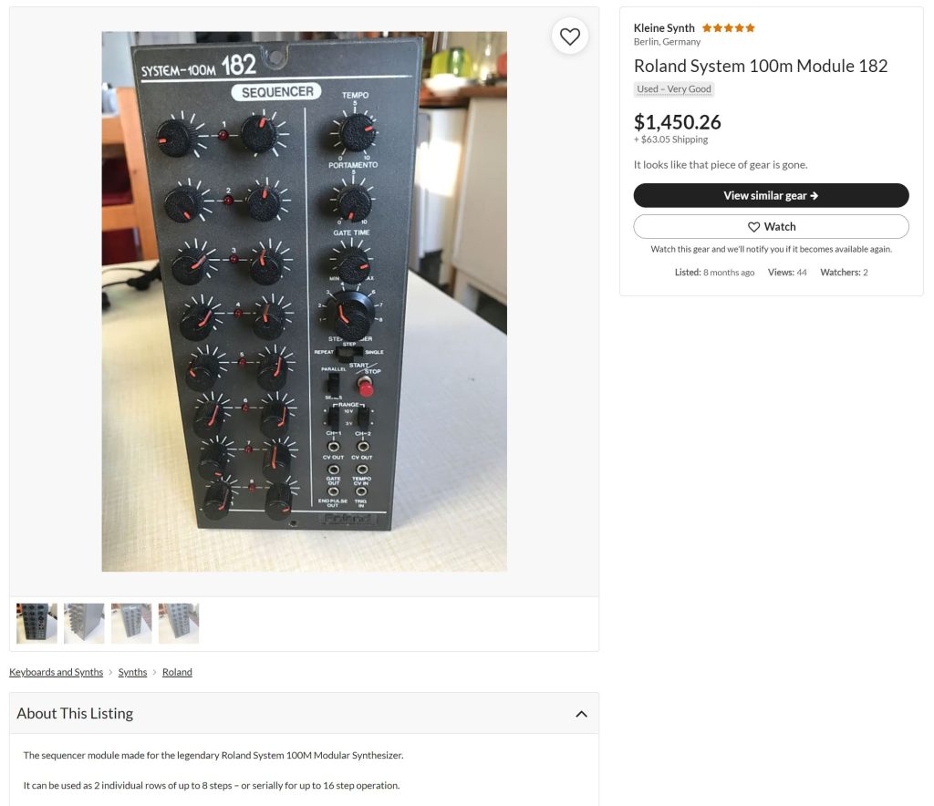This screenshot has height=806, width=934.
Task: Click the View similar gear button
Action: [771, 195]
